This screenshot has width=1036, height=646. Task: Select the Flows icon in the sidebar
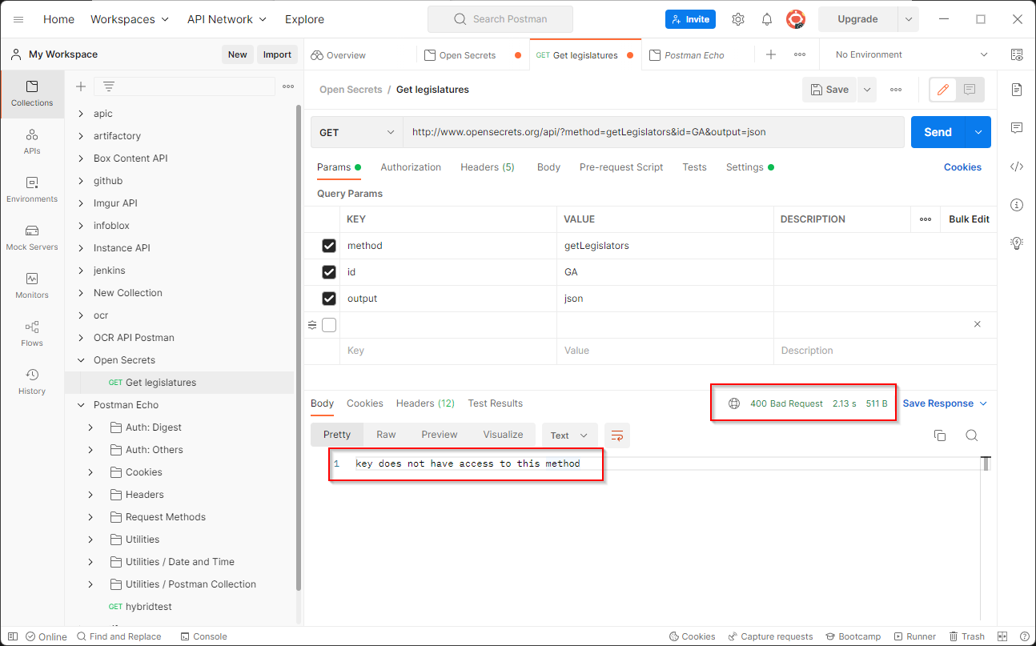(31, 332)
